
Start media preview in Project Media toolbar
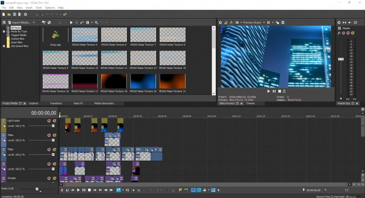click(x=71, y=22)
